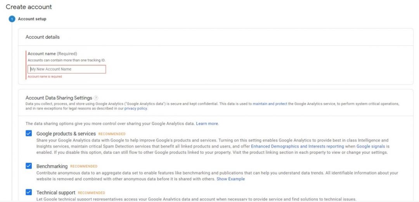This screenshot has height=202, width=419.
Task: Toggle the Benchmarking checkbox
Action: click(x=29, y=166)
